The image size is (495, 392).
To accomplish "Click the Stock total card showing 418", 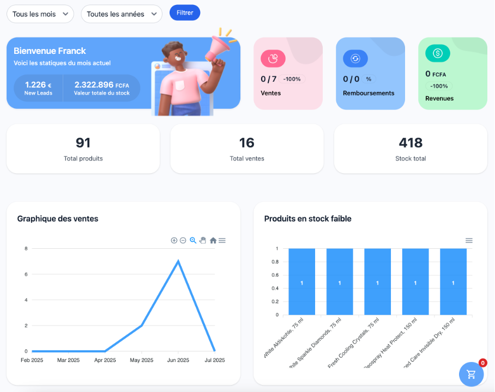I will tap(411, 149).
